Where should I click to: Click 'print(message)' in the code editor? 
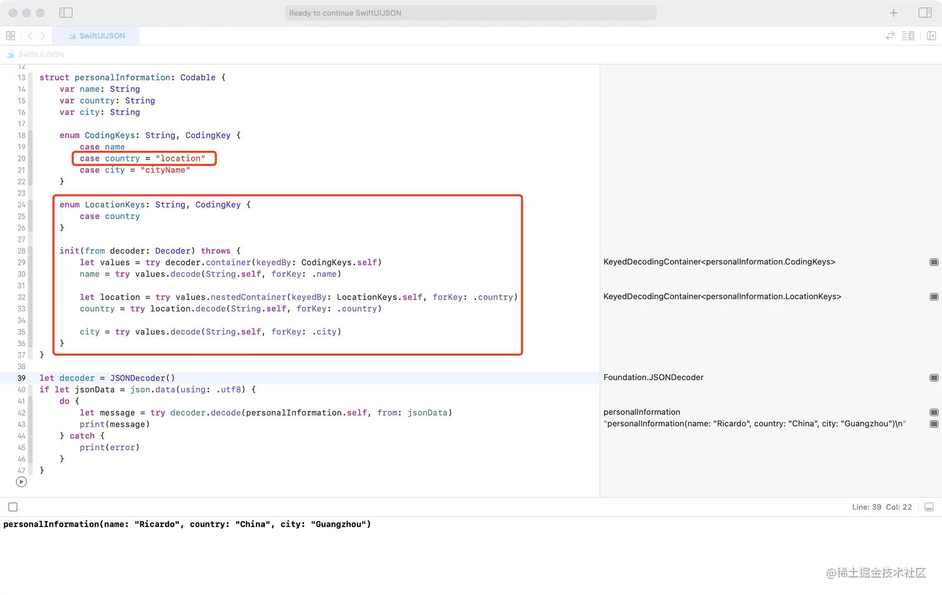pyautogui.click(x=115, y=424)
